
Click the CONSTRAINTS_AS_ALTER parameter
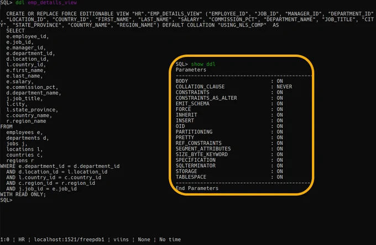click(206, 98)
